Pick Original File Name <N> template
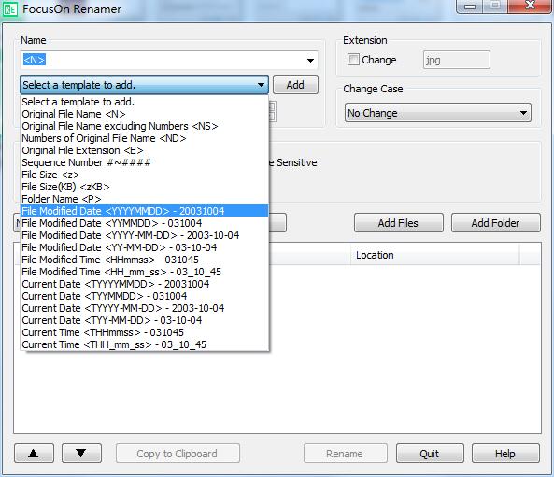This screenshot has width=554, height=477. click(145, 114)
